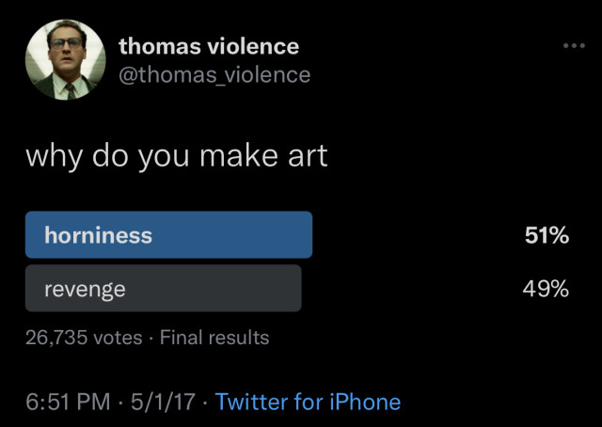Click the "revenge" option label text
Viewport: 602px width, 427px height.
pyautogui.click(x=85, y=289)
